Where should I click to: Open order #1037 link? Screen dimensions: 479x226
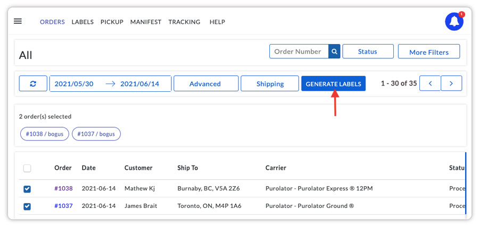[63, 206]
